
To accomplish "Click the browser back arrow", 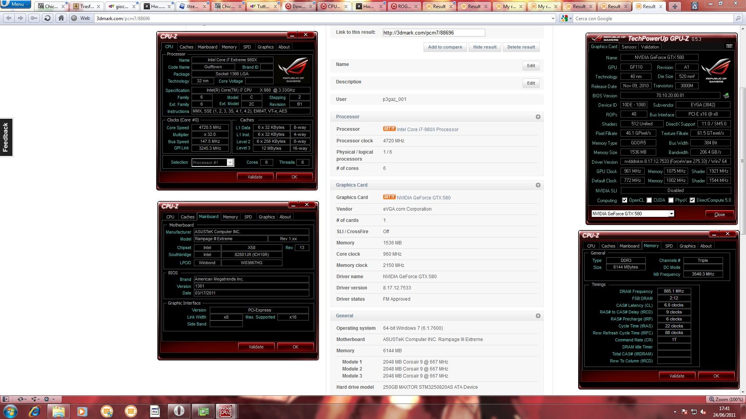I will [9, 18].
